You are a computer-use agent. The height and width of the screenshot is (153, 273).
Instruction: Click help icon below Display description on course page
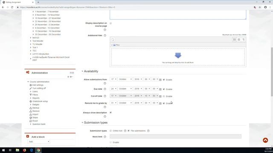coord(105,30)
